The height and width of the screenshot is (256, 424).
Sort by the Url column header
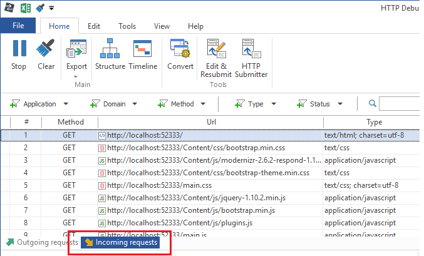pyautogui.click(x=211, y=122)
